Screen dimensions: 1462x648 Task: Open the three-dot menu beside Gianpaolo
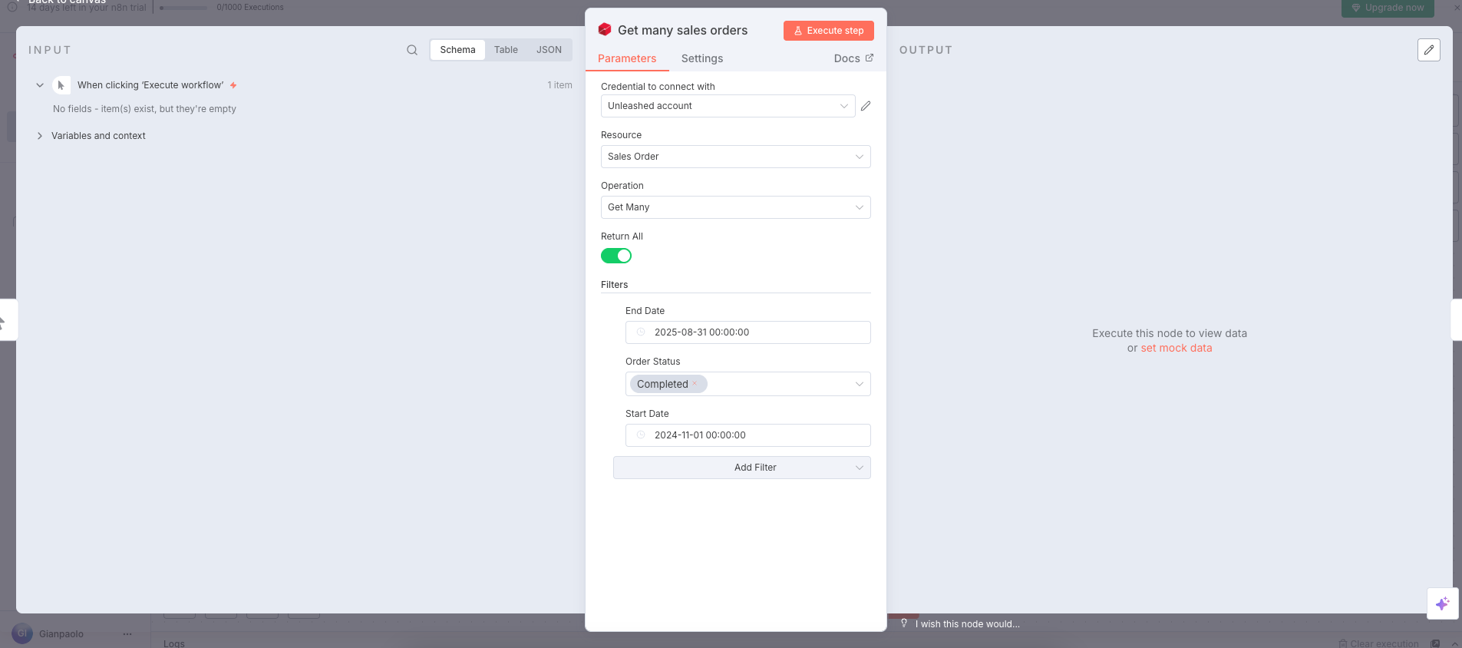tap(127, 634)
